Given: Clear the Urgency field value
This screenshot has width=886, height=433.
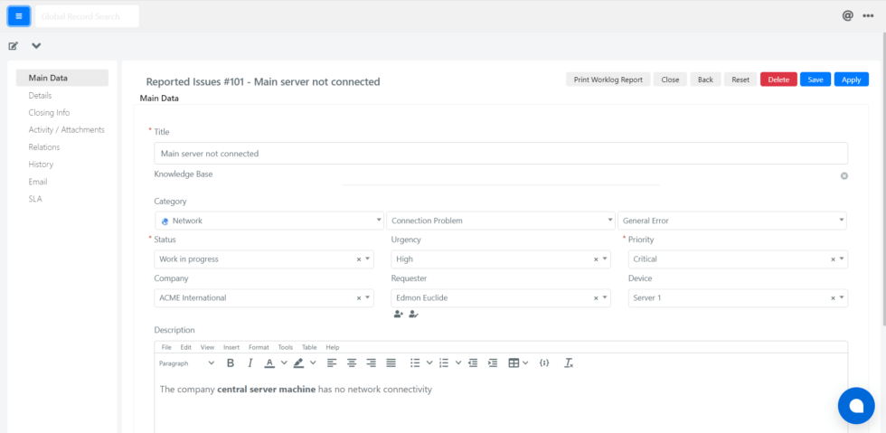Looking at the screenshot, I should [596, 259].
